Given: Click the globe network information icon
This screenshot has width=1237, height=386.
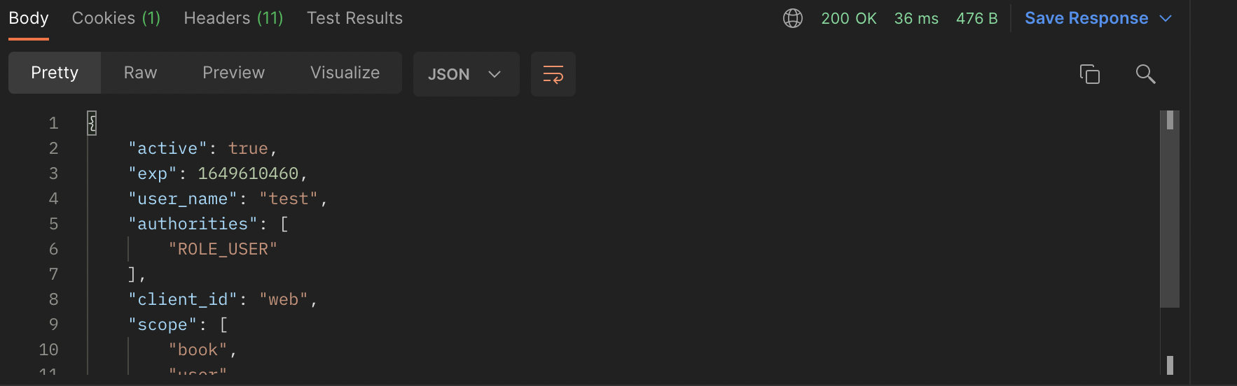Looking at the screenshot, I should click(792, 18).
